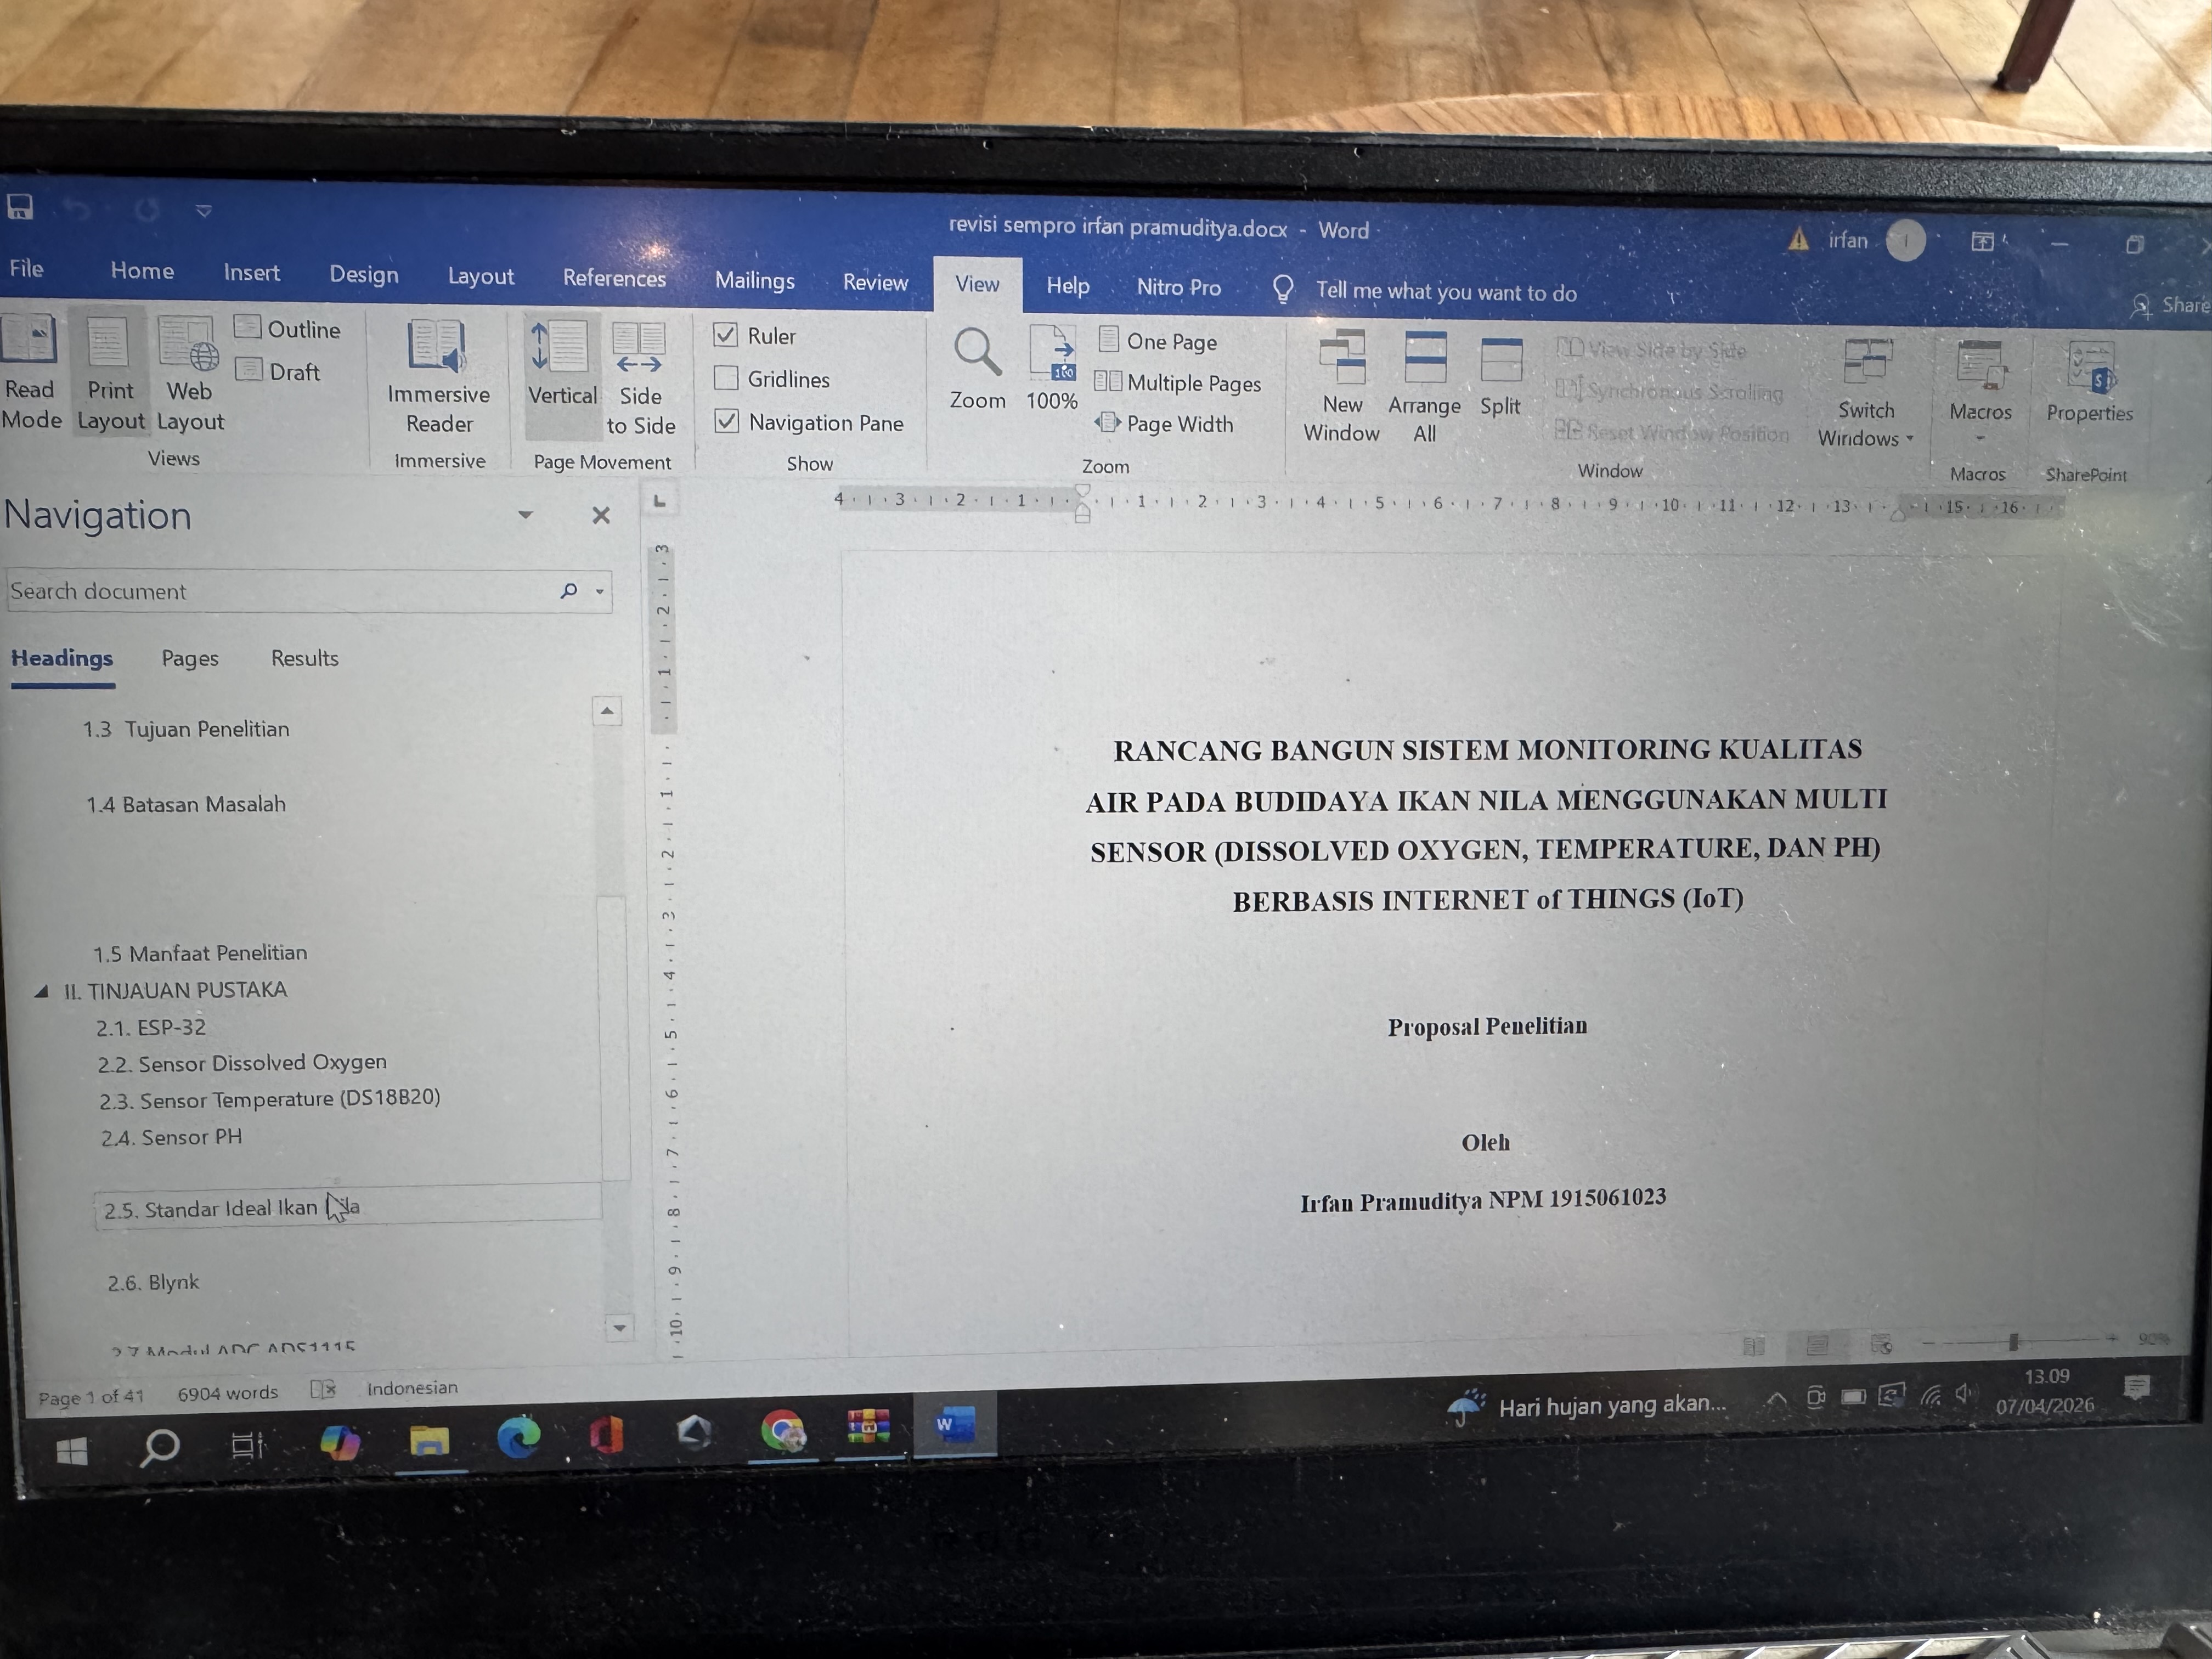Open search options dropdown arrow

(x=600, y=591)
